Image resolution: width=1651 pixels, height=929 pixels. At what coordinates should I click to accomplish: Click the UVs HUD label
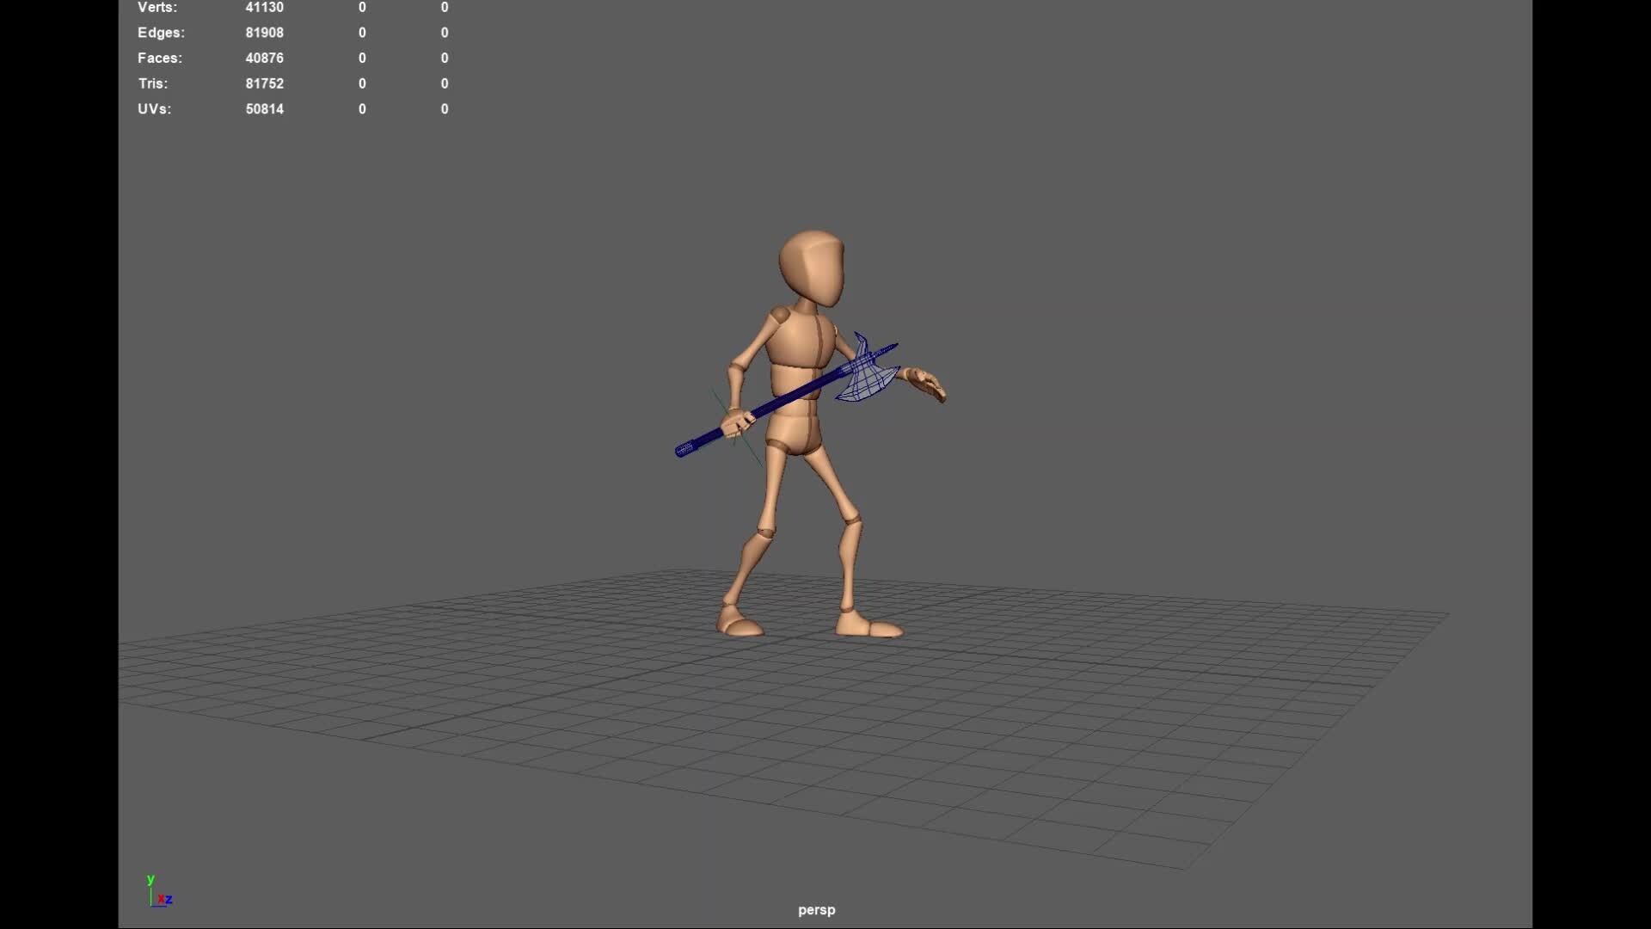pos(155,108)
